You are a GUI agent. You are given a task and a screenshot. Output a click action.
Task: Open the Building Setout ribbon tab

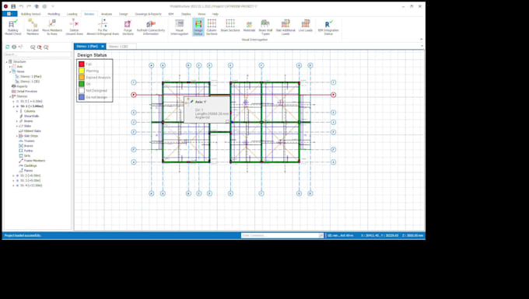pos(30,14)
